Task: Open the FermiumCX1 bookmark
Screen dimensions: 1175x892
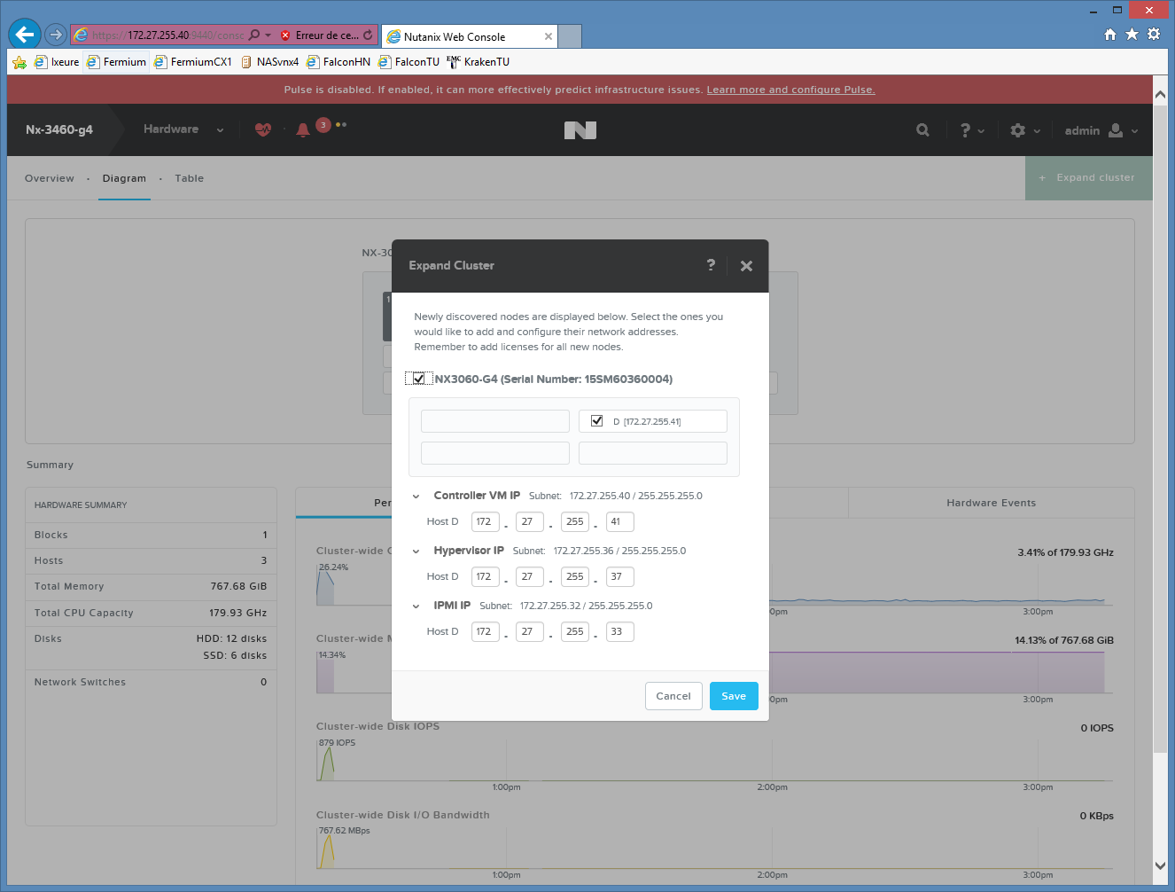Action: [192, 62]
